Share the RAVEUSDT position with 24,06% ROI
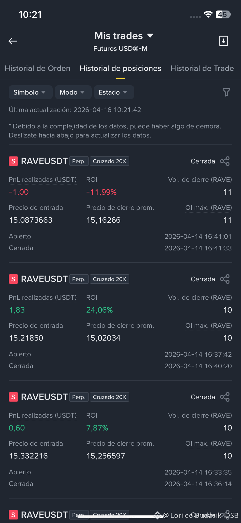This screenshot has height=523, width=241. coord(225,279)
